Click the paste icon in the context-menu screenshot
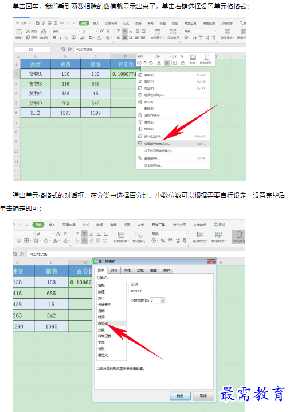 pos(19,32)
